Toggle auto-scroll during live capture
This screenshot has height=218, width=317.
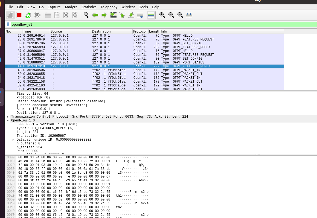140,15
